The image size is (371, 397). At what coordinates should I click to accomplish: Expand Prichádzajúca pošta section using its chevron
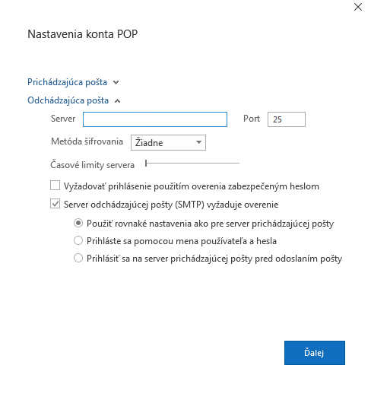tap(116, 83)
